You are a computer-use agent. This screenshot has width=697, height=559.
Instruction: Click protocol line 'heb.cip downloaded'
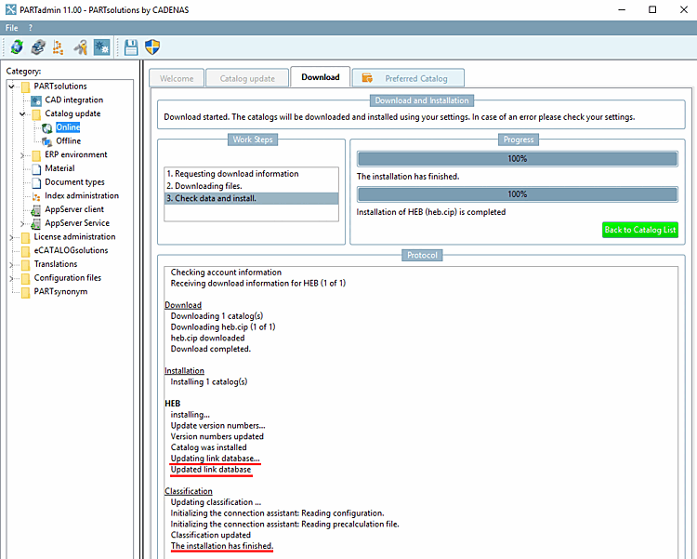207,338
